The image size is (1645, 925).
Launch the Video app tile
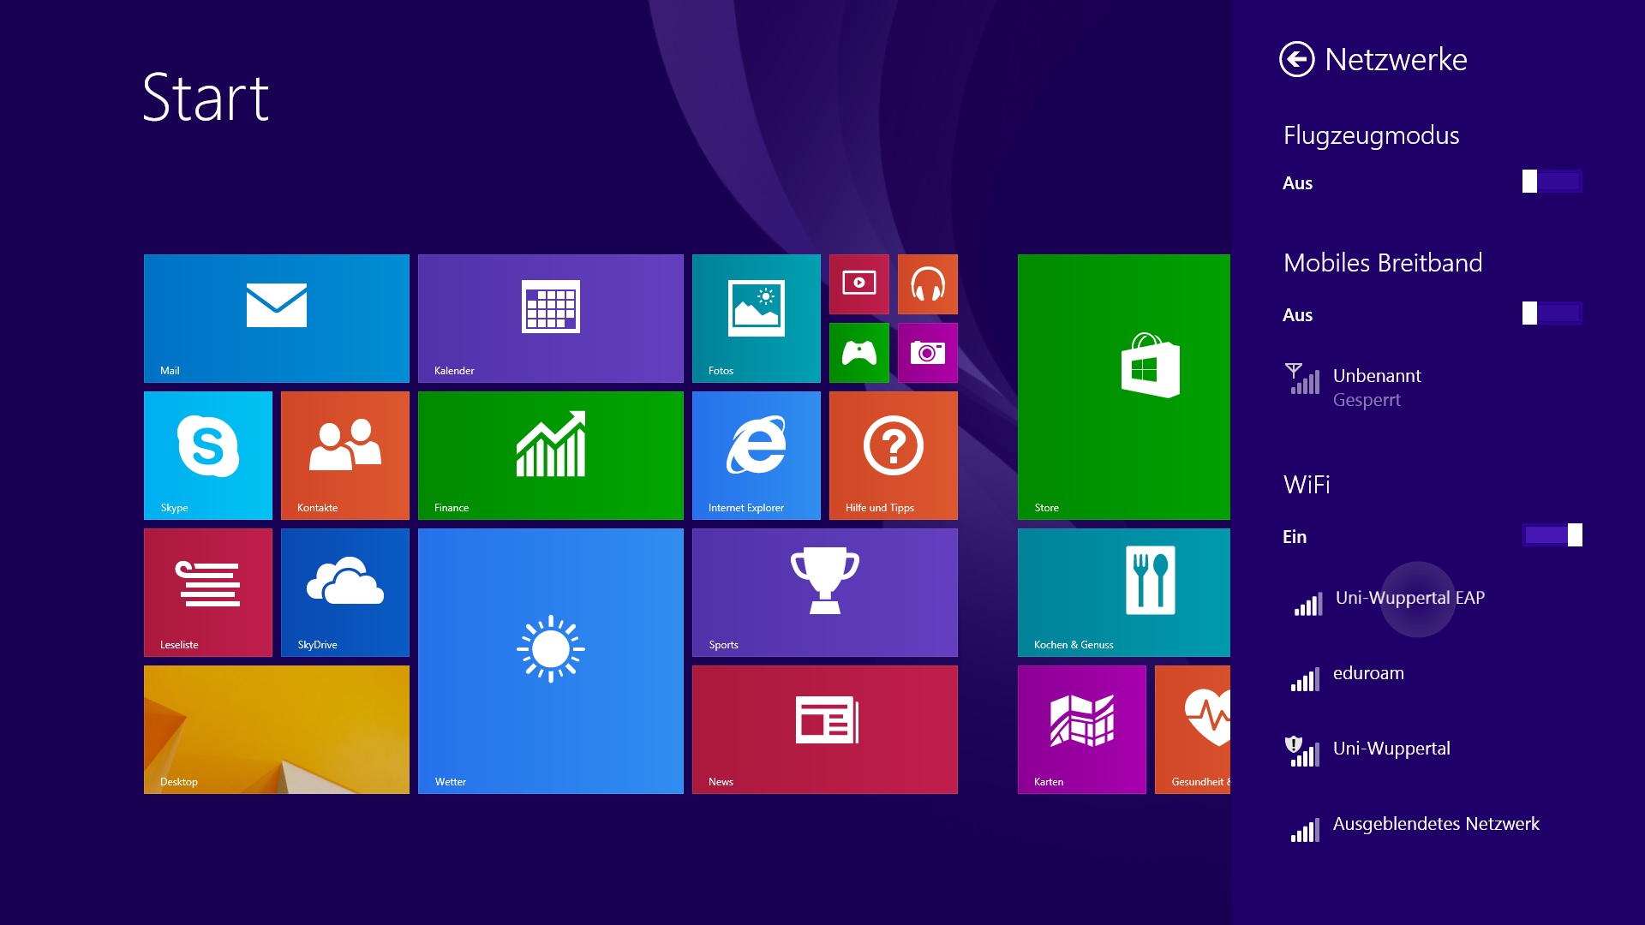click(859, 284)
